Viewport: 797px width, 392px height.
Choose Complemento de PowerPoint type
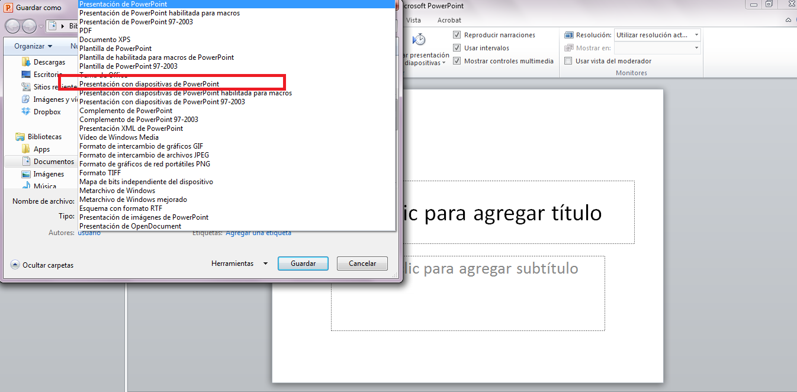237,111
